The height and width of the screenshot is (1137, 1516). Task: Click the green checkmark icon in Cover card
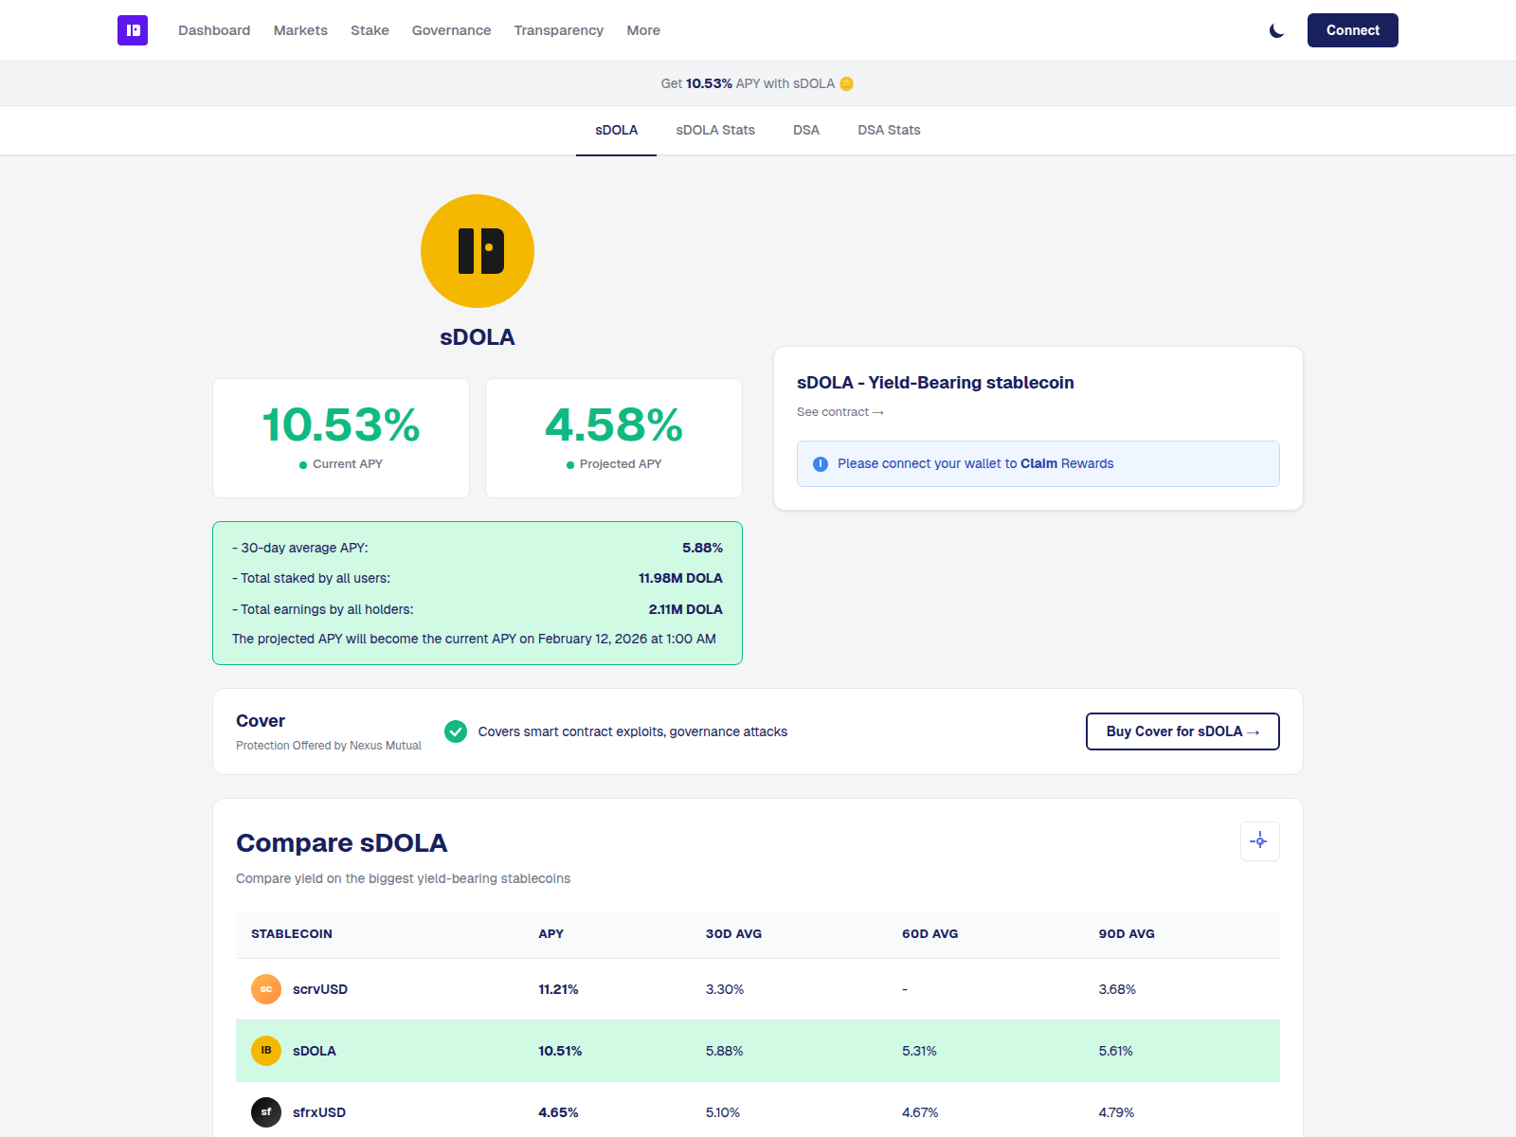click(x=456, y=731)
